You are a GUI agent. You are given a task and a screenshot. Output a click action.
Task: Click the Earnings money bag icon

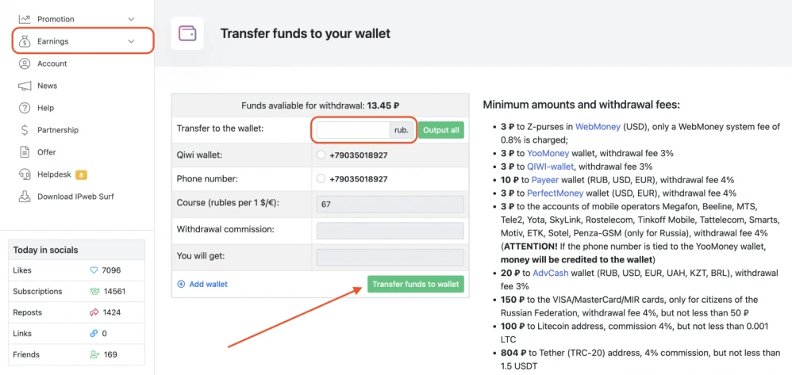pyautogui.click(x=25, y=41)
